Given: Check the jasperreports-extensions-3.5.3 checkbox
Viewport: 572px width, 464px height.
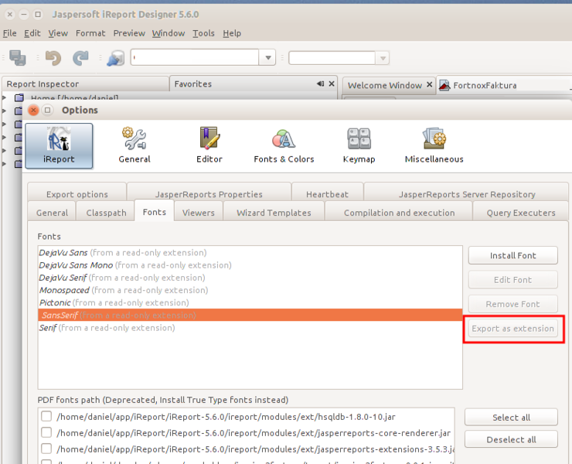Looking at the screenshot, I should coord(46,449).
